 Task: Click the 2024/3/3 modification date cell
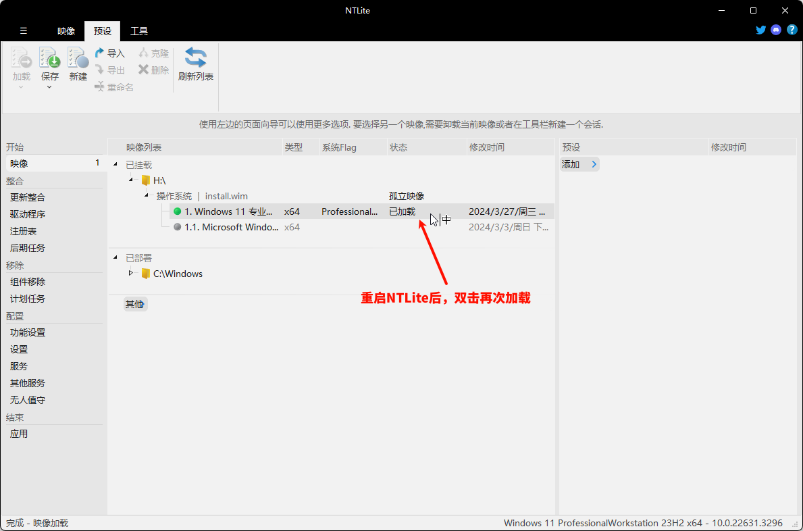point(509,227)
